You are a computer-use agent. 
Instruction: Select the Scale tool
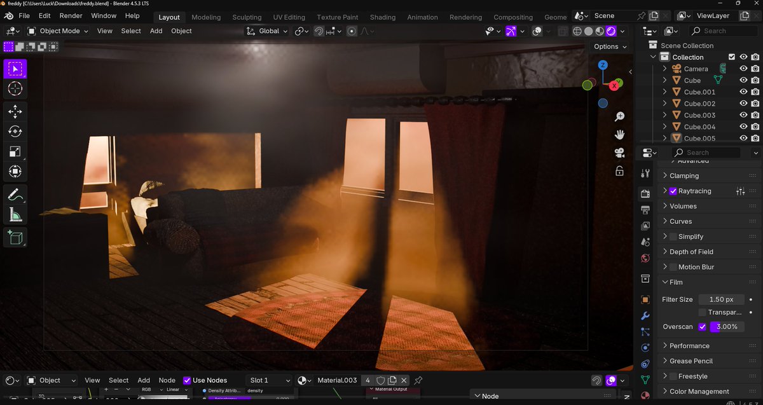coord(15,151)
